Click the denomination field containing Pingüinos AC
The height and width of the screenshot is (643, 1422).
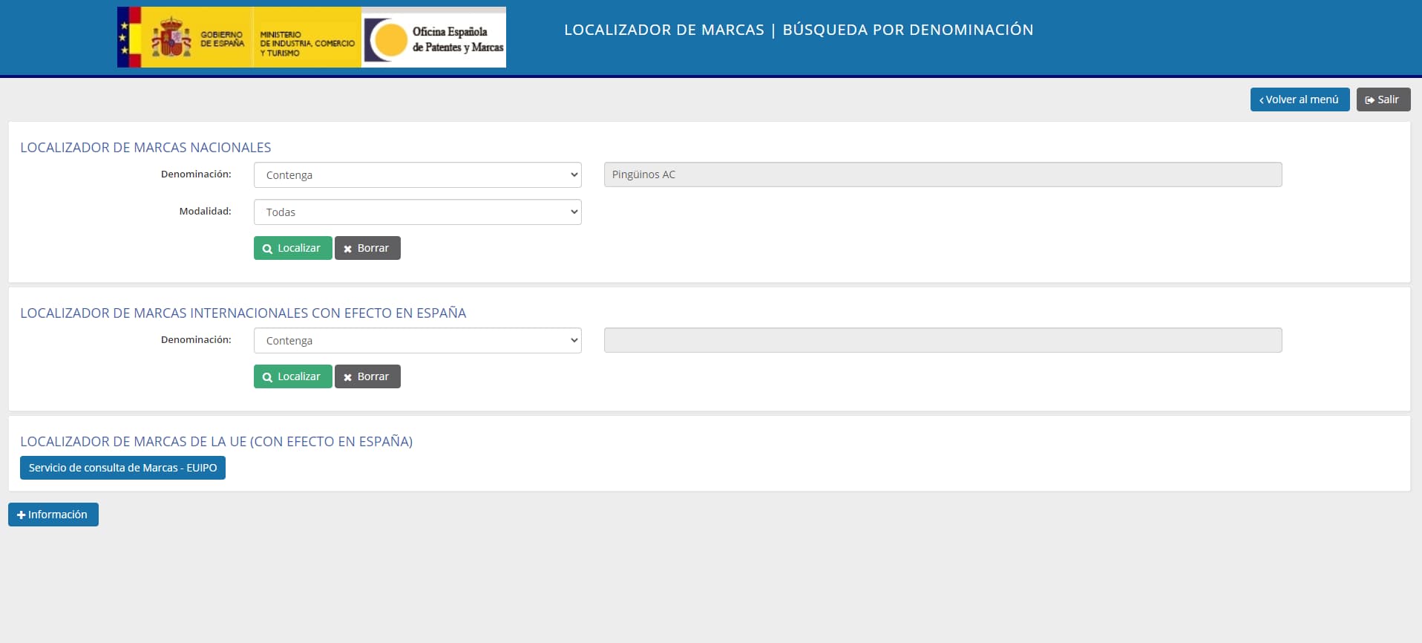(x=943, y=174)
